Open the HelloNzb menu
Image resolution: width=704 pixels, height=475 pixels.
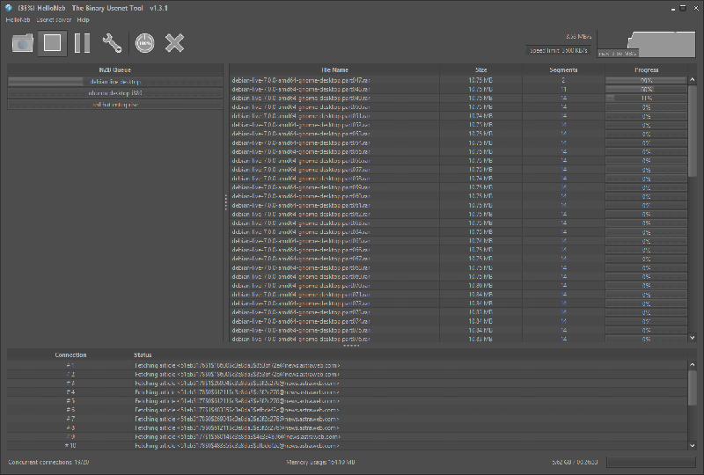(x=18, y=19)
